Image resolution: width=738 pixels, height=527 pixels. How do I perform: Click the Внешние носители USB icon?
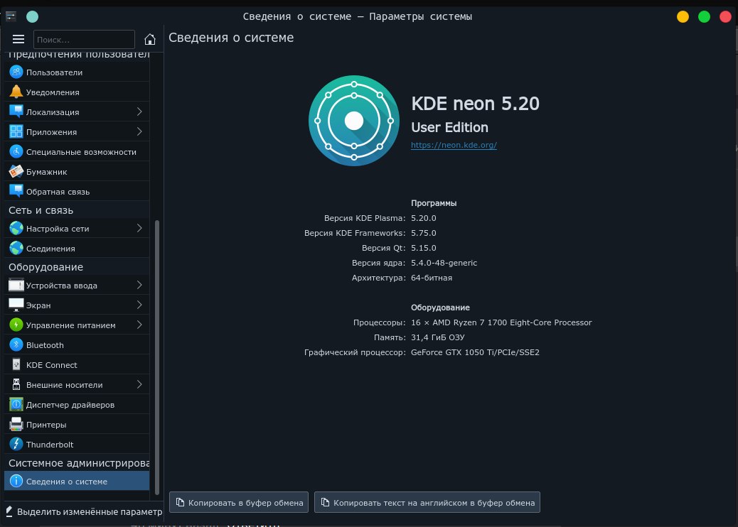[16, 384]
